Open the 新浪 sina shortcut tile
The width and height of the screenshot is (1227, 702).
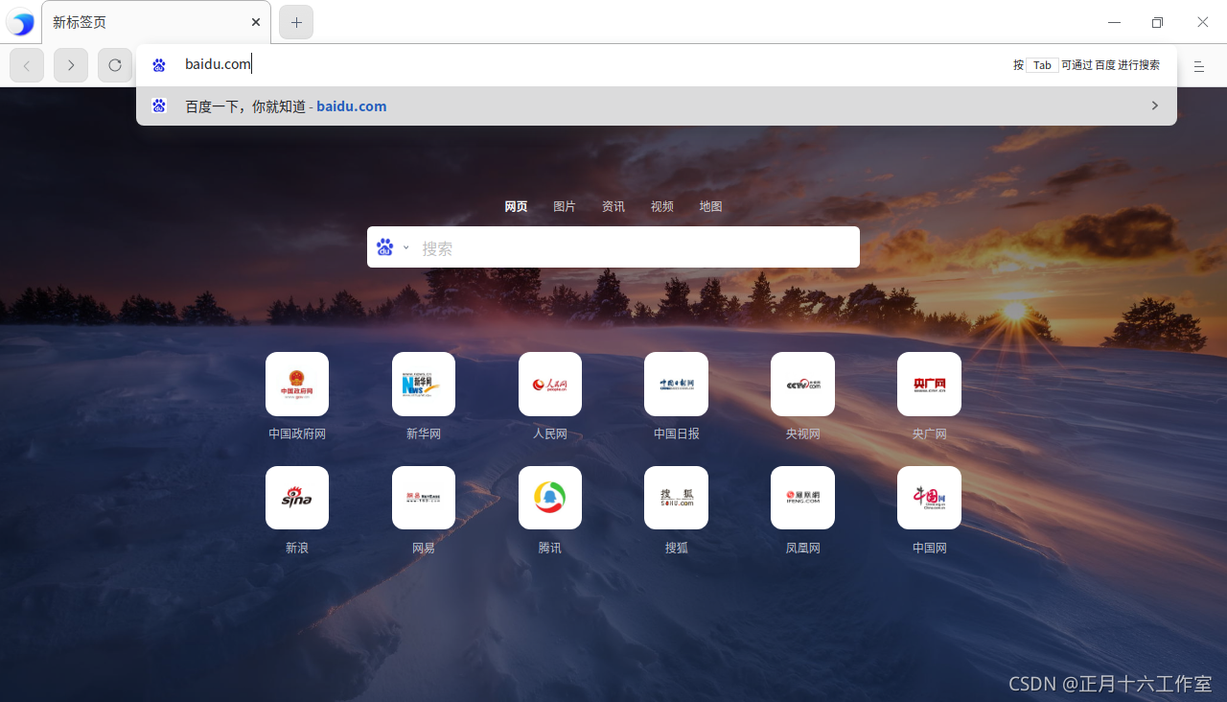[x=297, y=498]
